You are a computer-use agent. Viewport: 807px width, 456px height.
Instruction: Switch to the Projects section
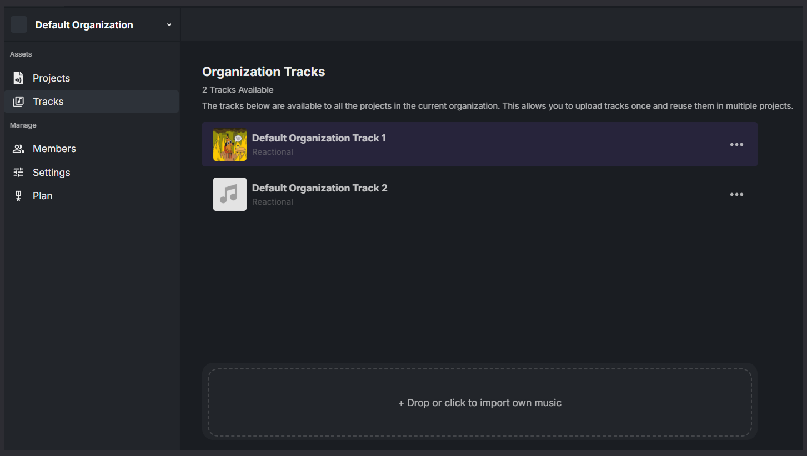point(51,78)
